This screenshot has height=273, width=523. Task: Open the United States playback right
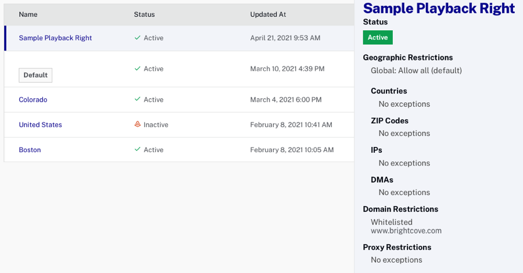[x=40, y=124]
